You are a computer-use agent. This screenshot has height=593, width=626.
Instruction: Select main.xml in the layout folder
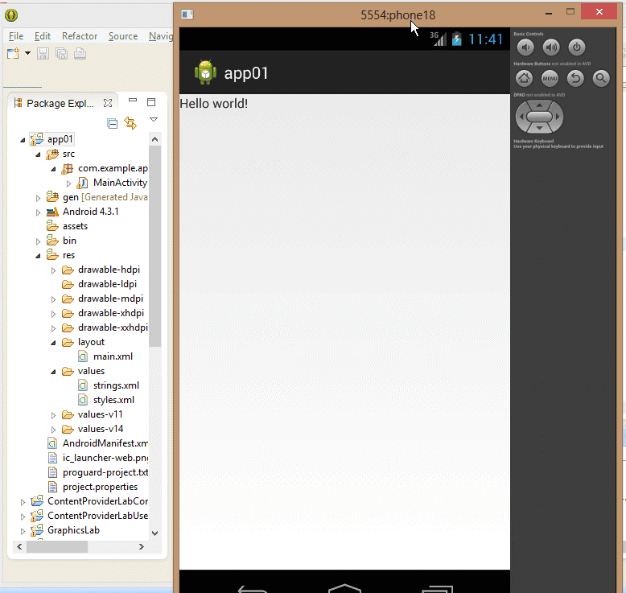pyautogui.click(x=113, y=356)
